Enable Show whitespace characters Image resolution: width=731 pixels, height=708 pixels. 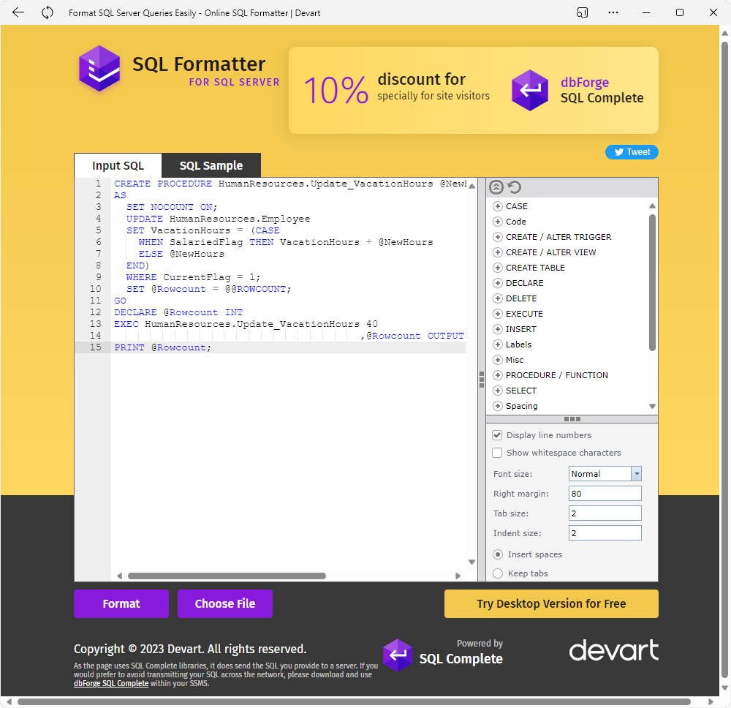click(x=497, y=453)
